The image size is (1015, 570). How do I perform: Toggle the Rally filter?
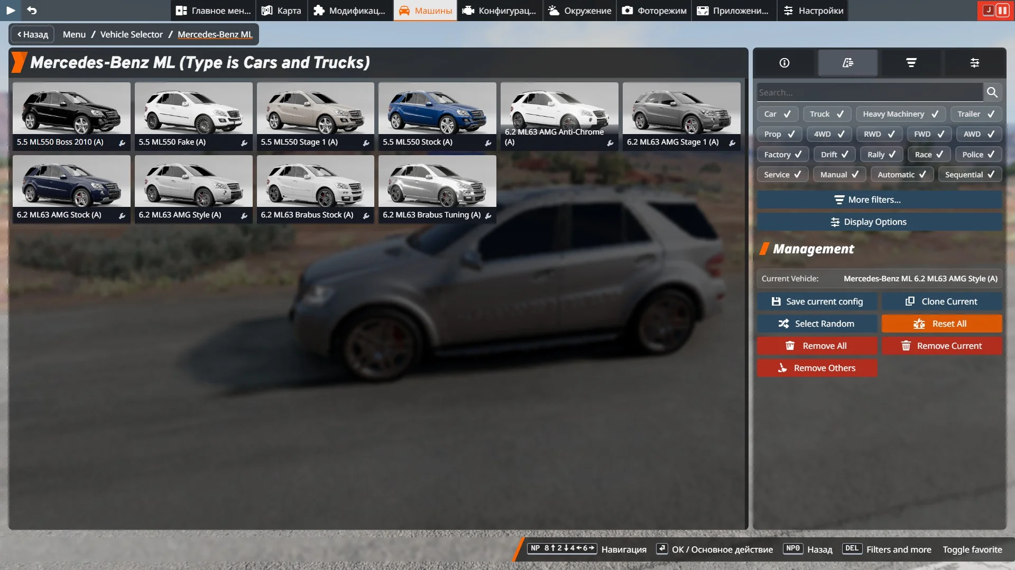tap(881, 155)
